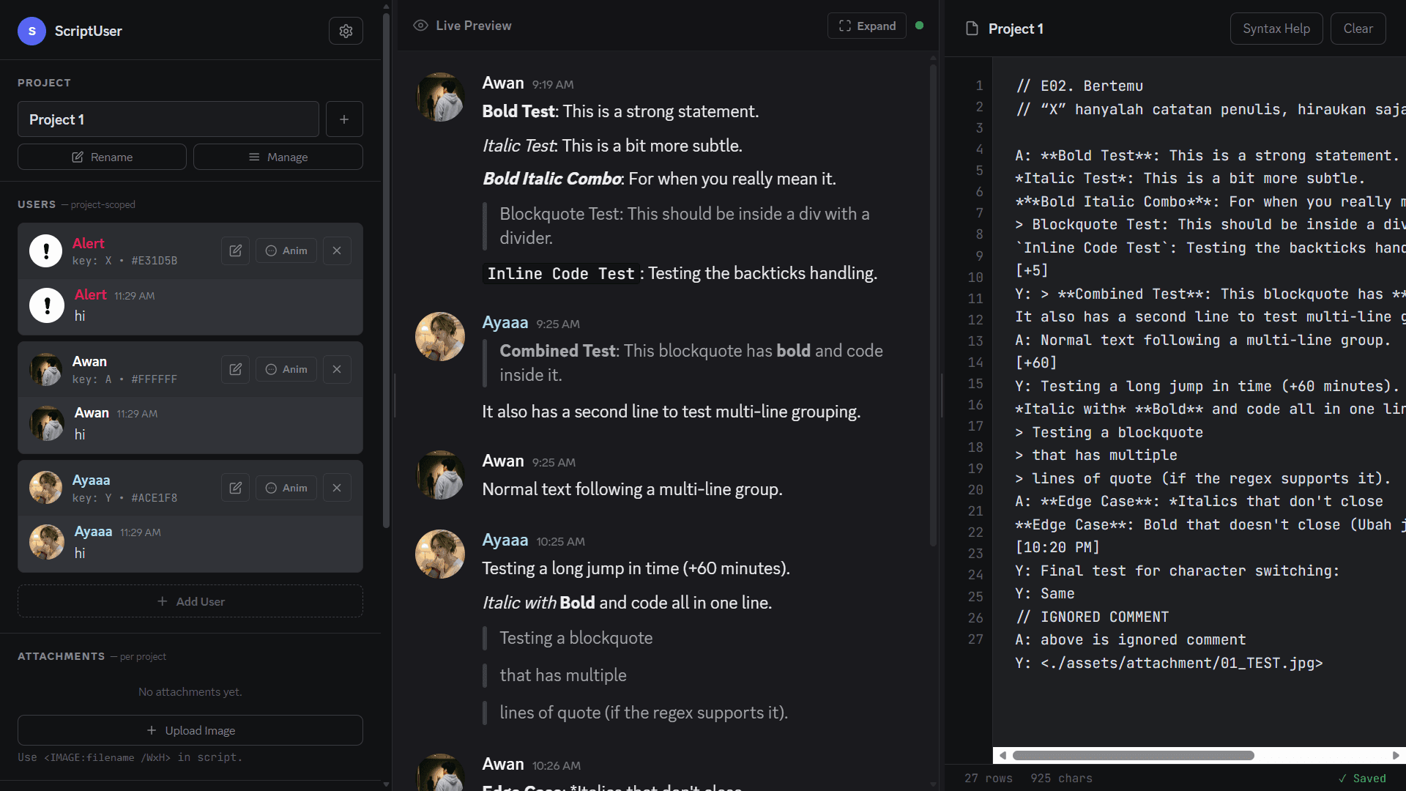Open the Manage project options
Screen dimensions: 1406x791
click(278, 156)
